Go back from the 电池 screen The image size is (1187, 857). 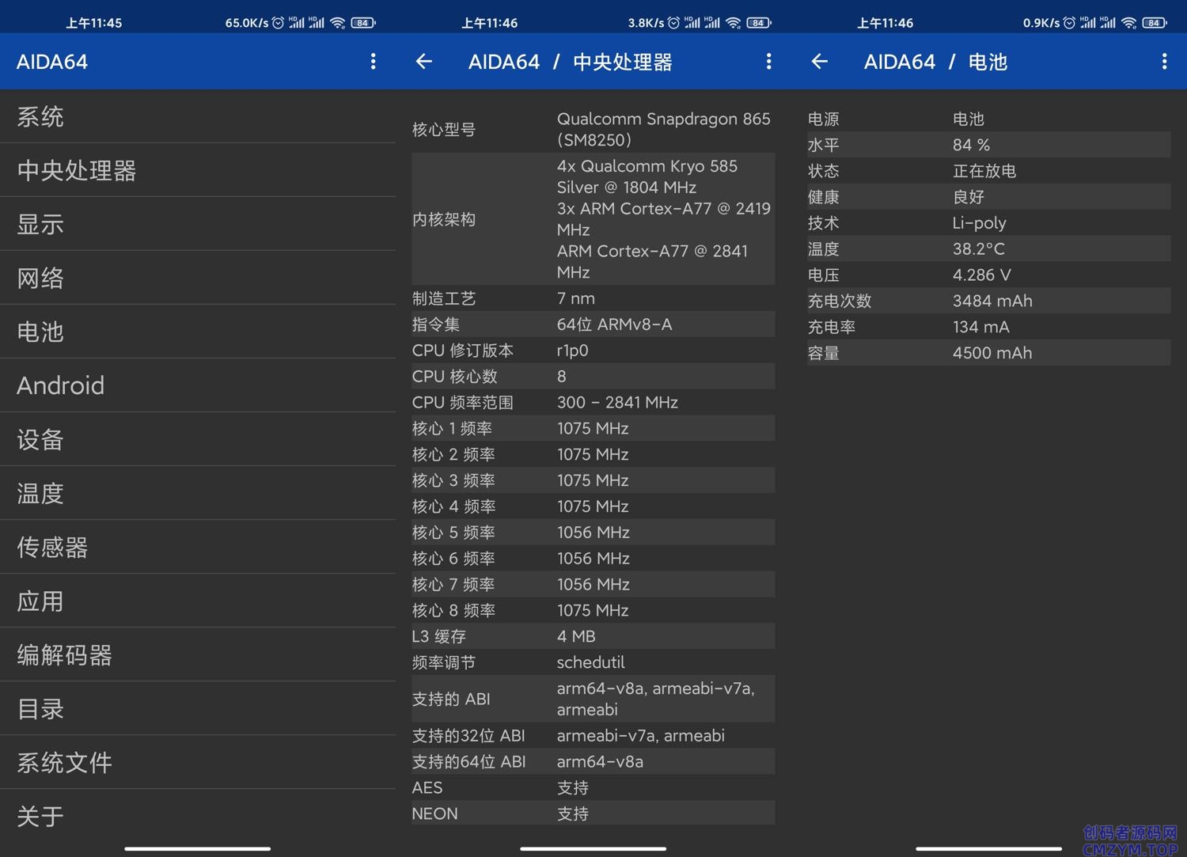pos(820,62)
